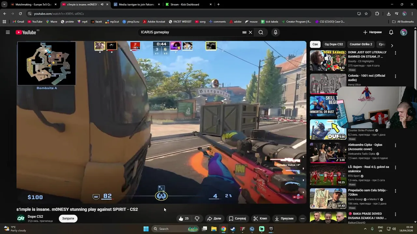Open the YouTube guide hamburger menu
The image size is (417, 234).
pos(8,32)
